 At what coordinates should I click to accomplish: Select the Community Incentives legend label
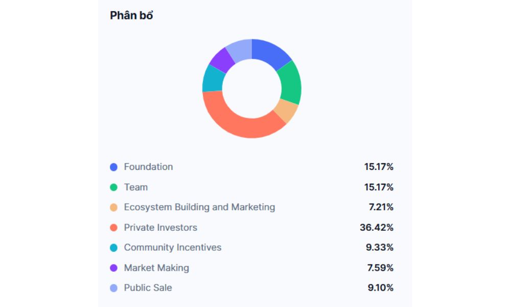click(173, 248)
